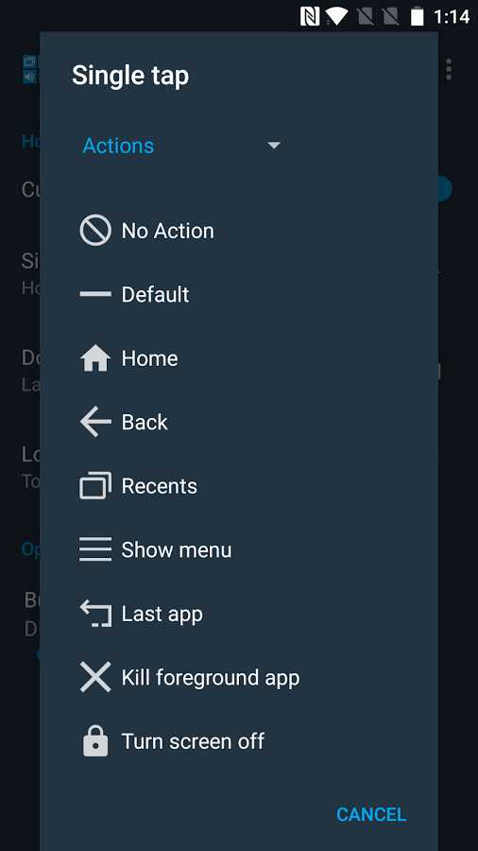478x851 pixels.
Task: Tap the NFC status bar icon
Action: pyautogui.click(x=310, y=16)
